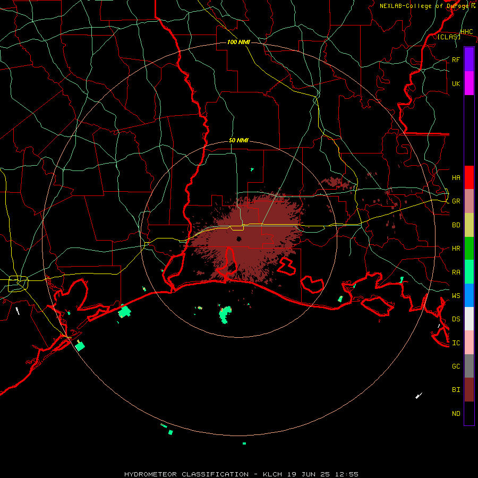
Task: Click the HR legend label
Action: point(456,249)
